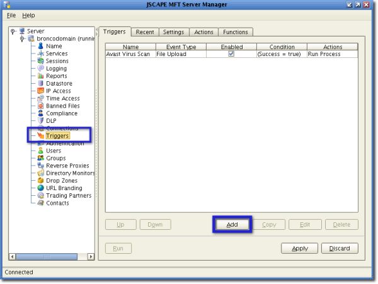The height and width of the screenshot is (284, 378).
Task: Click the Apply button
Action: (300, 248)
